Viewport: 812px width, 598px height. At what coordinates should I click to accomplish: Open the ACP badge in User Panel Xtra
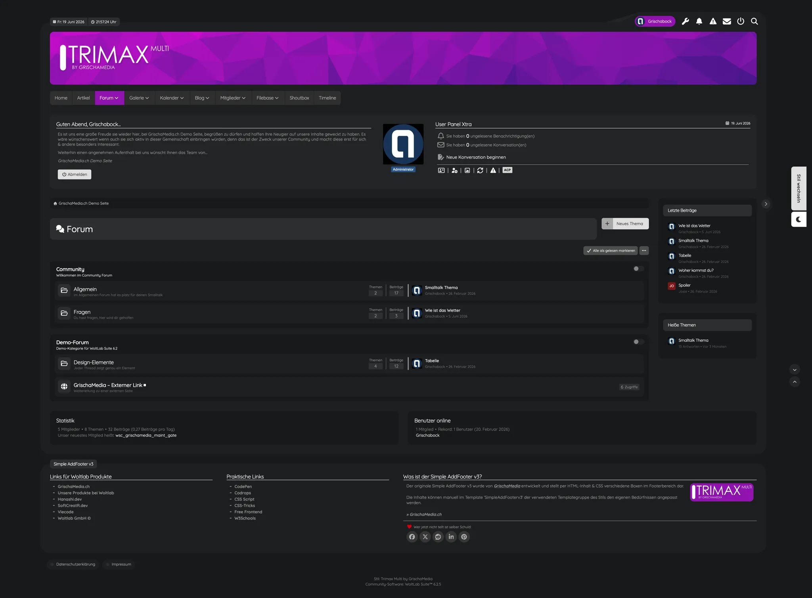507,170
